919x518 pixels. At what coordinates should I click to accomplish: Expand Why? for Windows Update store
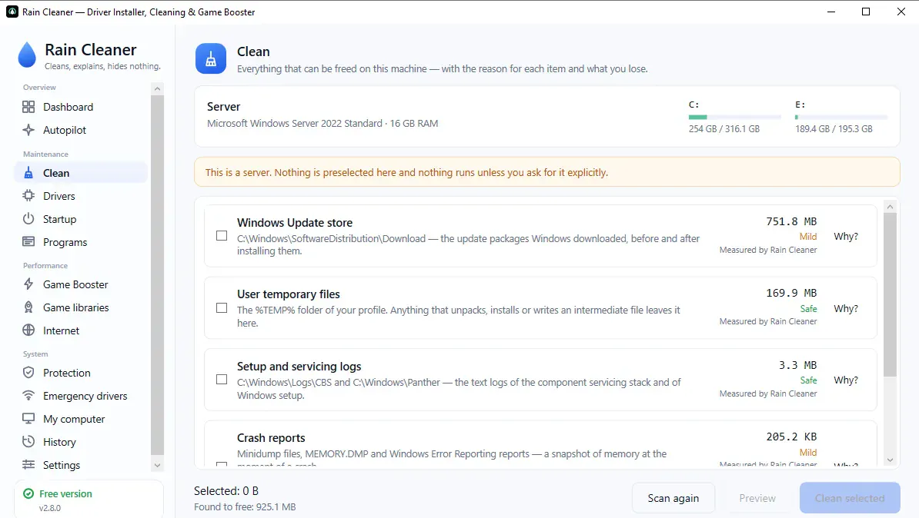(846, 237)
